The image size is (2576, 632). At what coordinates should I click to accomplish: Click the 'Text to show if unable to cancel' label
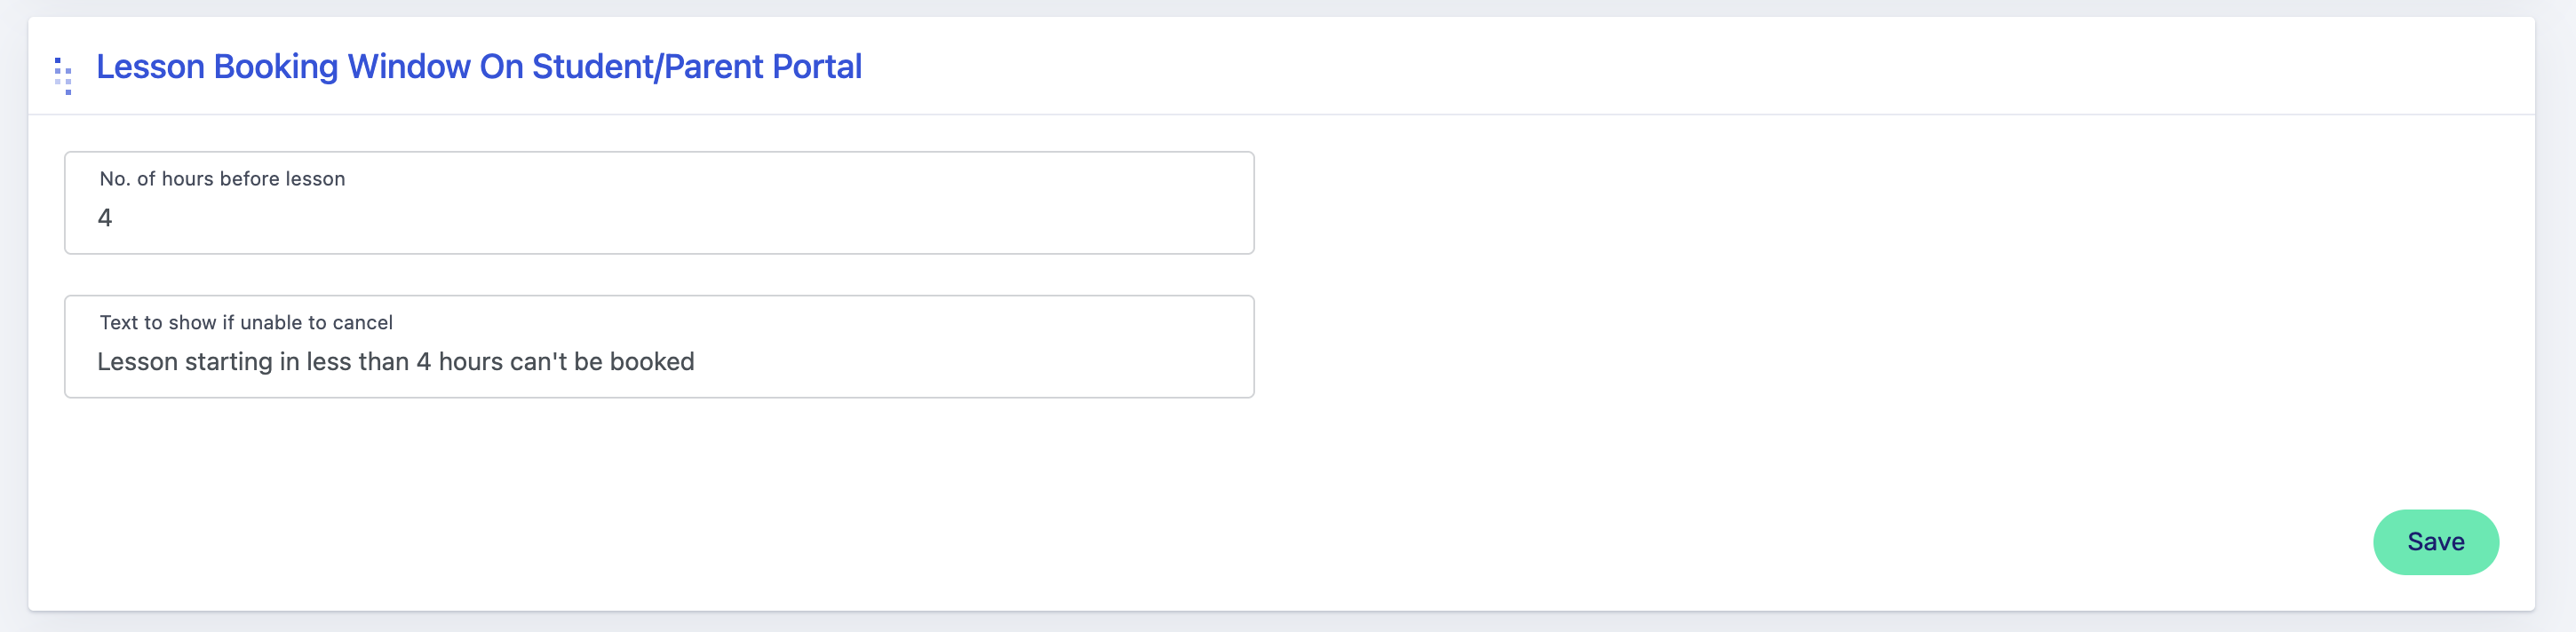pos(246,323)
